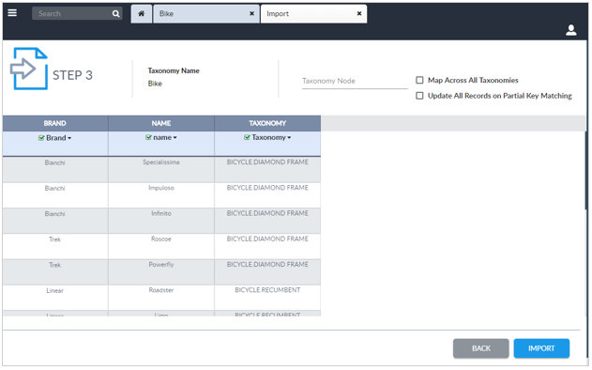Click the BRAND column header
Screen dimensions: 592x370
55,123
